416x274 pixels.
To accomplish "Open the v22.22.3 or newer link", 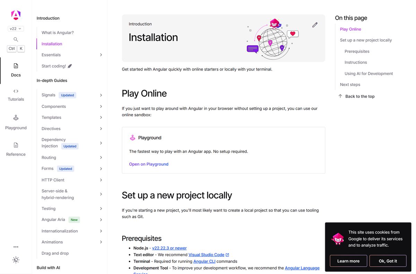I will tap(169, 248).
